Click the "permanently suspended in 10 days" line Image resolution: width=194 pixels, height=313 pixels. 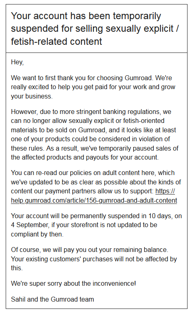[97, 216]
